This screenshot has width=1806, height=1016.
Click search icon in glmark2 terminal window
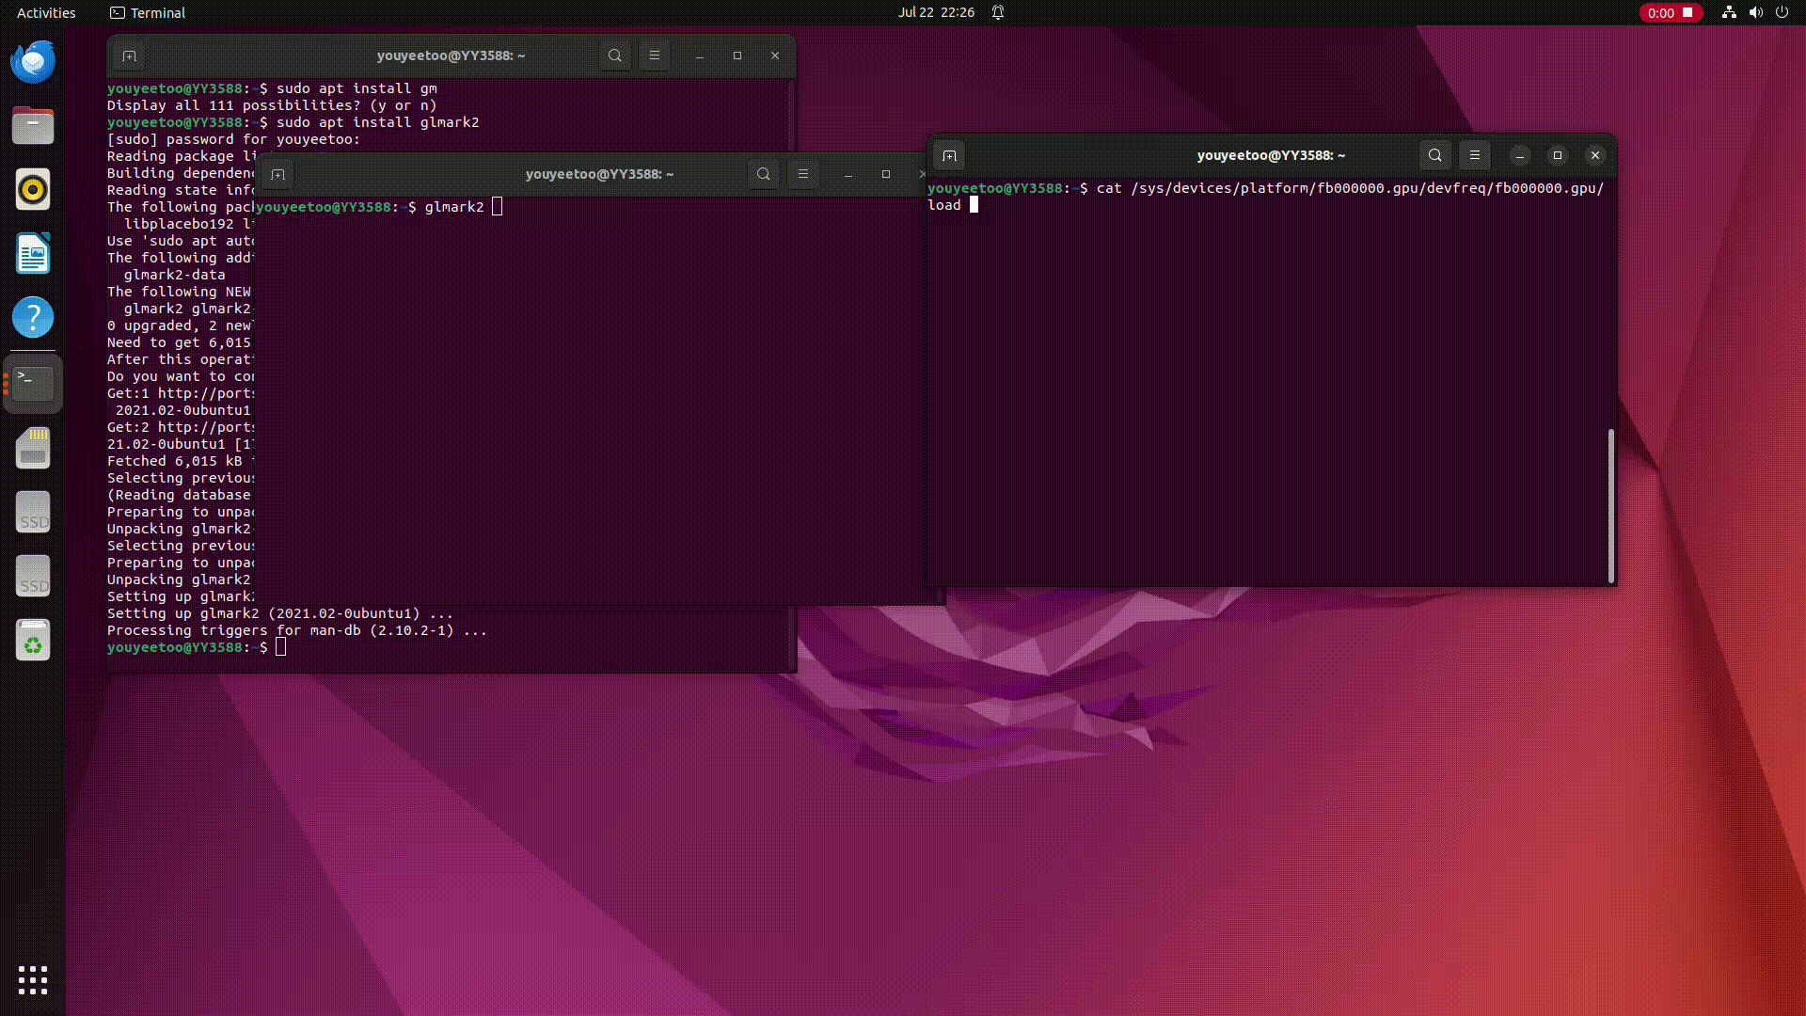click(763, 175)
